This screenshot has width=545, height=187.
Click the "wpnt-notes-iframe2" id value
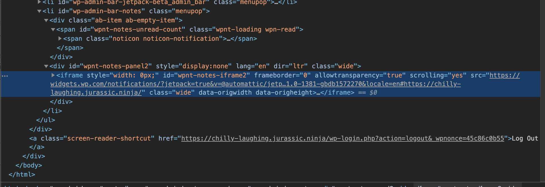(212, 75)
